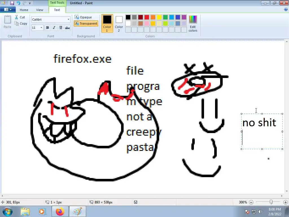Switch to the View tab
This screenshot has height=217, width=289.
point(40,10)
